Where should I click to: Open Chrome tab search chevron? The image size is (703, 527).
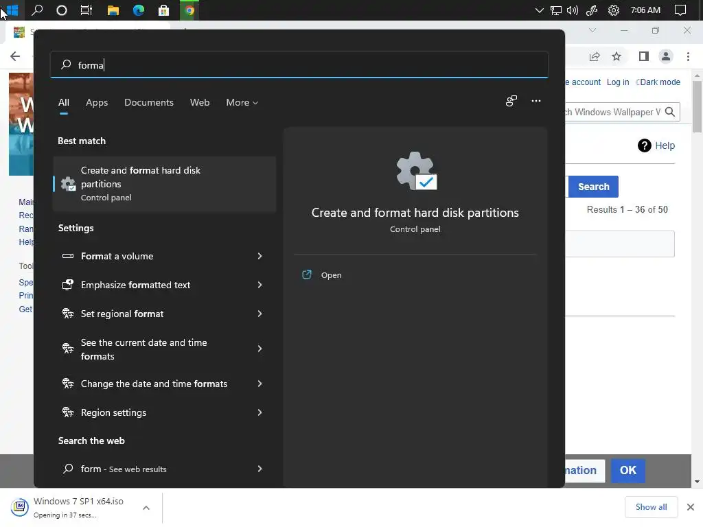(x=592, y=30)
